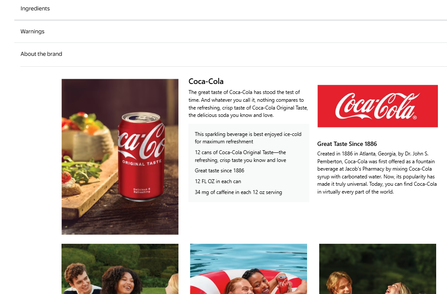
Task: Click the red Coca-Cola logo banner
Action: click(377, 106)
